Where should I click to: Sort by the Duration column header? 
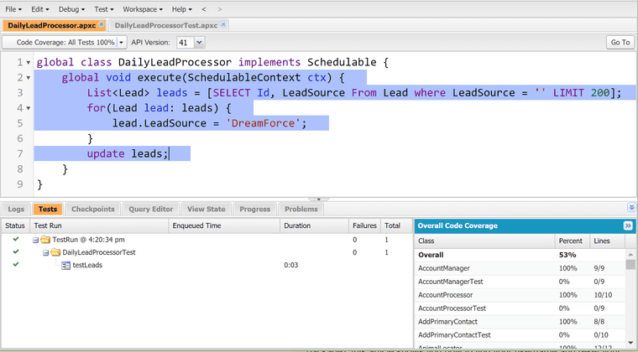314,225
